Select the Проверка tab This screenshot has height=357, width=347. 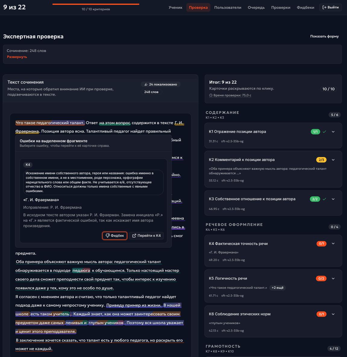[x=198, y=7]
